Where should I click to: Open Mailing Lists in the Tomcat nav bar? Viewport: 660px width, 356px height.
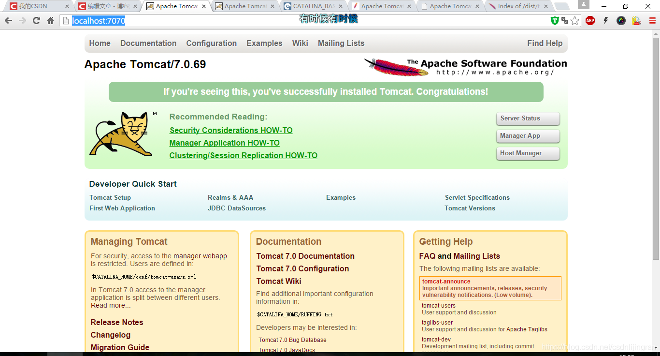click(x=341, y=43)
